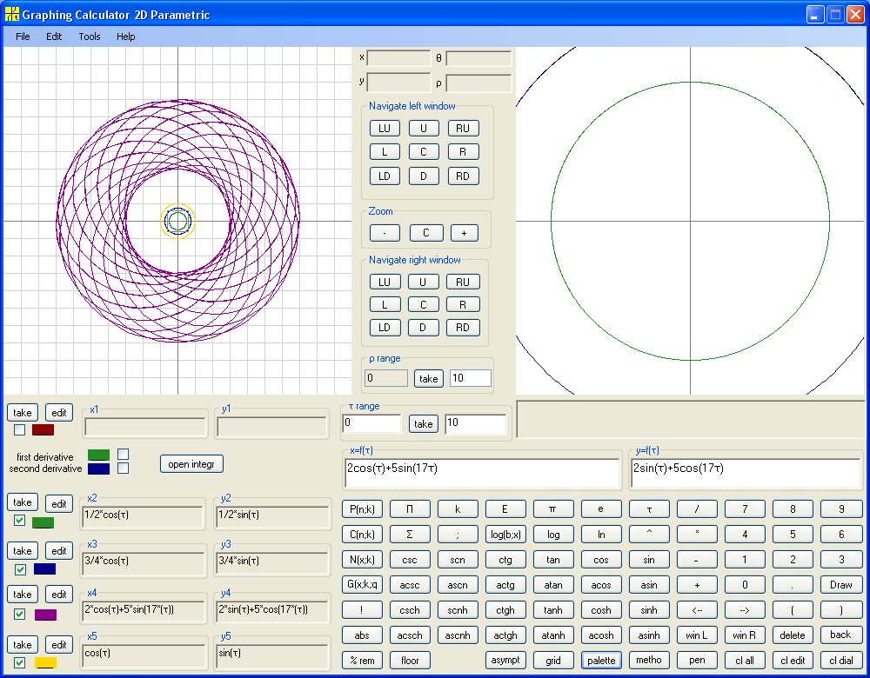Screen dimensions: 870x678
Task: Click the --> cursor right key
Action: coord(745,610)
